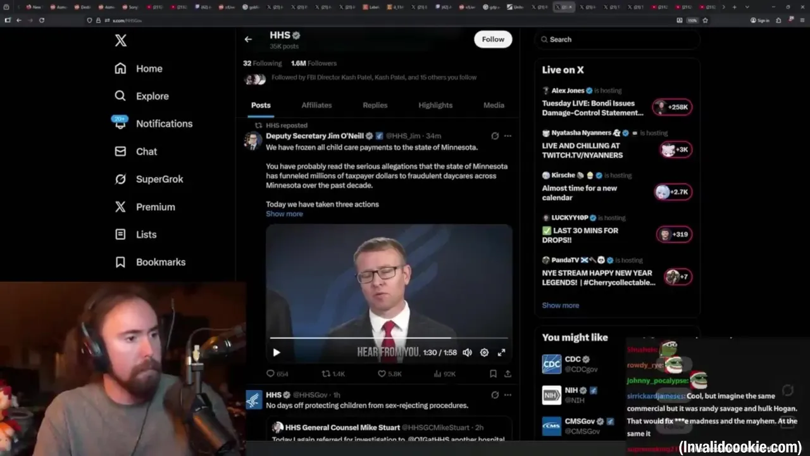Open more options on HHS post

[508, 395]
